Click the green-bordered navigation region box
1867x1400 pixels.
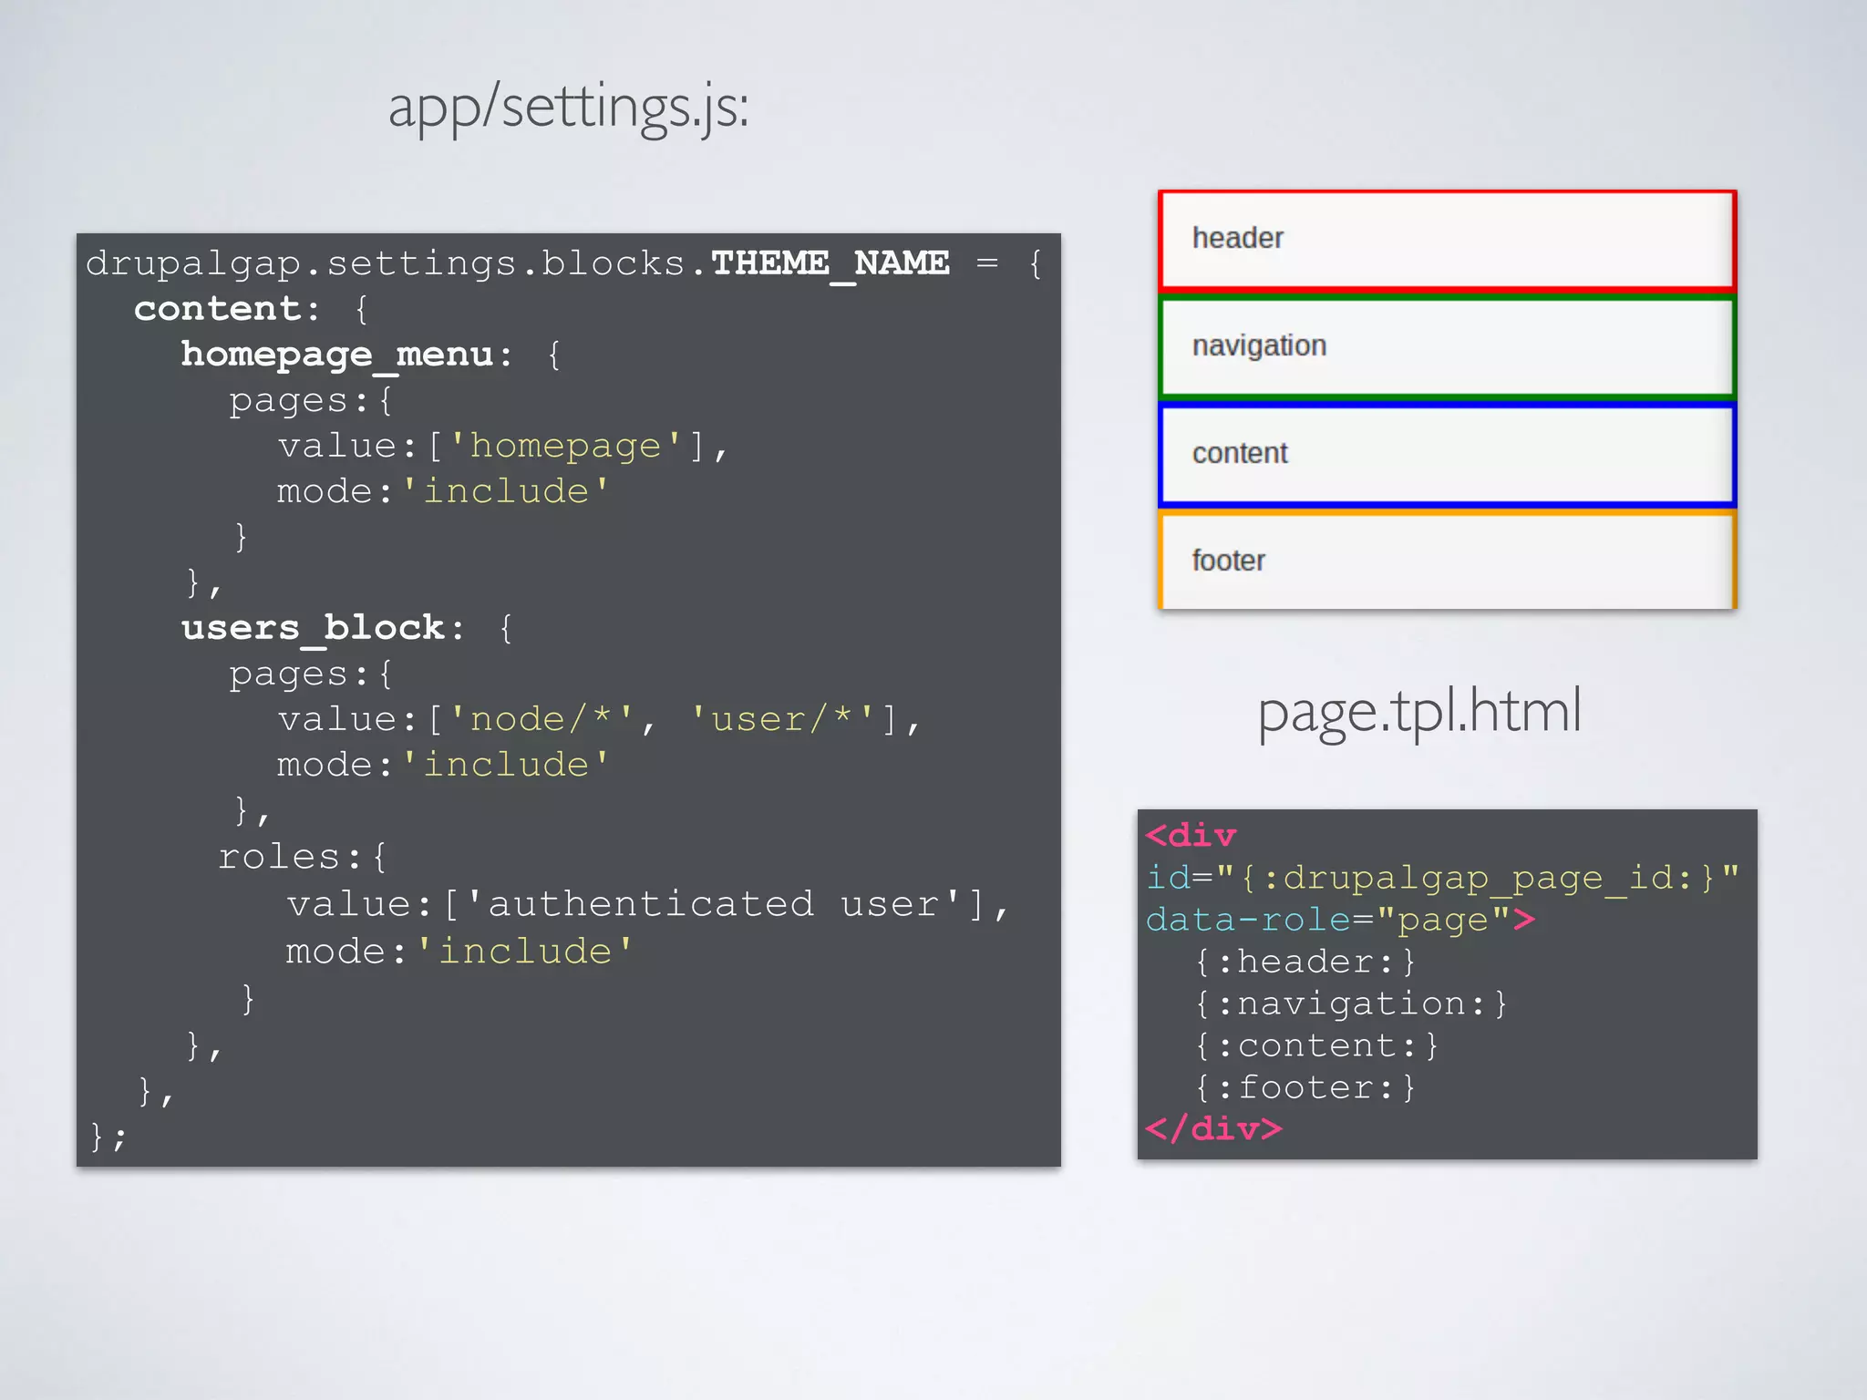point(1447,347)
